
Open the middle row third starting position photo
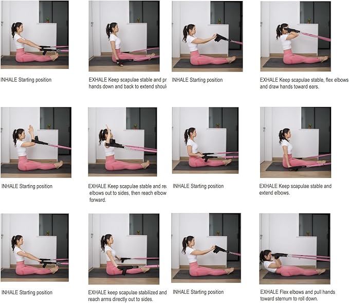click(x=205, y=140)
